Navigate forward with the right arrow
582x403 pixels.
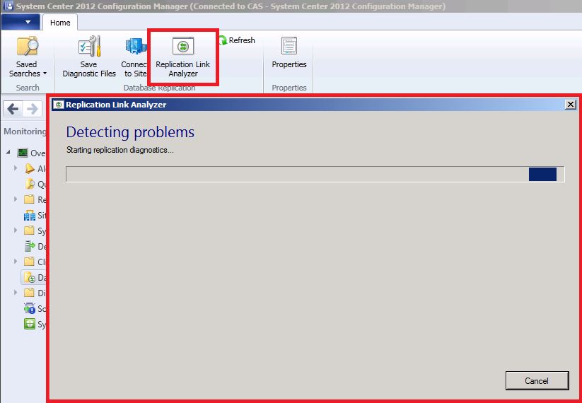(33, 109)
